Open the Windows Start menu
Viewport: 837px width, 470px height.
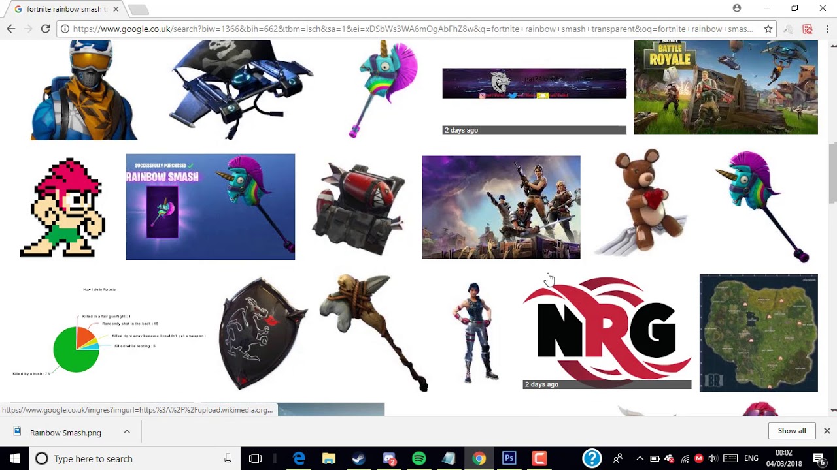14,458
